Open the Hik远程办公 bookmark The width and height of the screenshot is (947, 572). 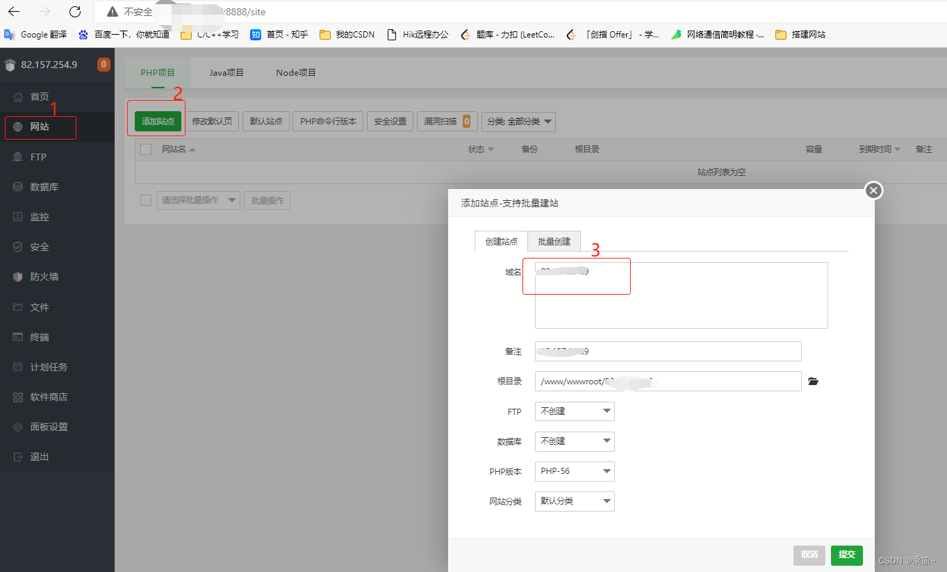(417, 34)
